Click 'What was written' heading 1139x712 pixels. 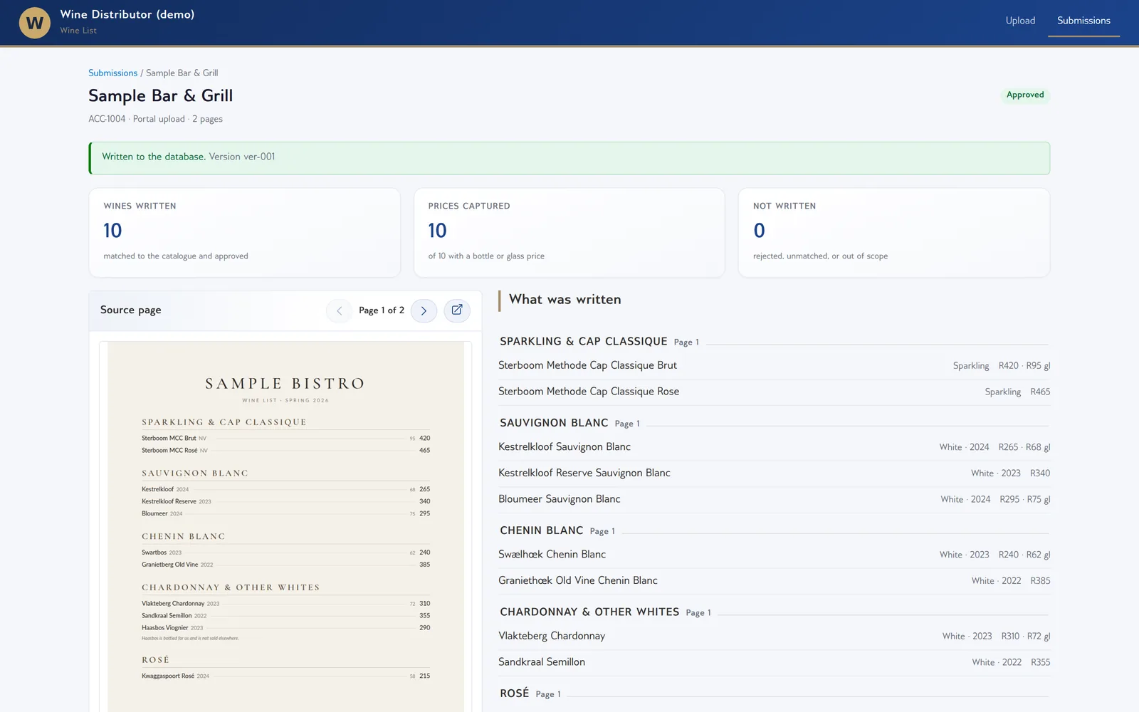point(565,300)
